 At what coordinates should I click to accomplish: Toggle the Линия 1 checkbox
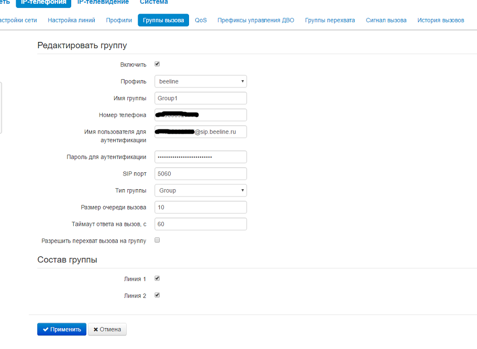click(157, 278)
